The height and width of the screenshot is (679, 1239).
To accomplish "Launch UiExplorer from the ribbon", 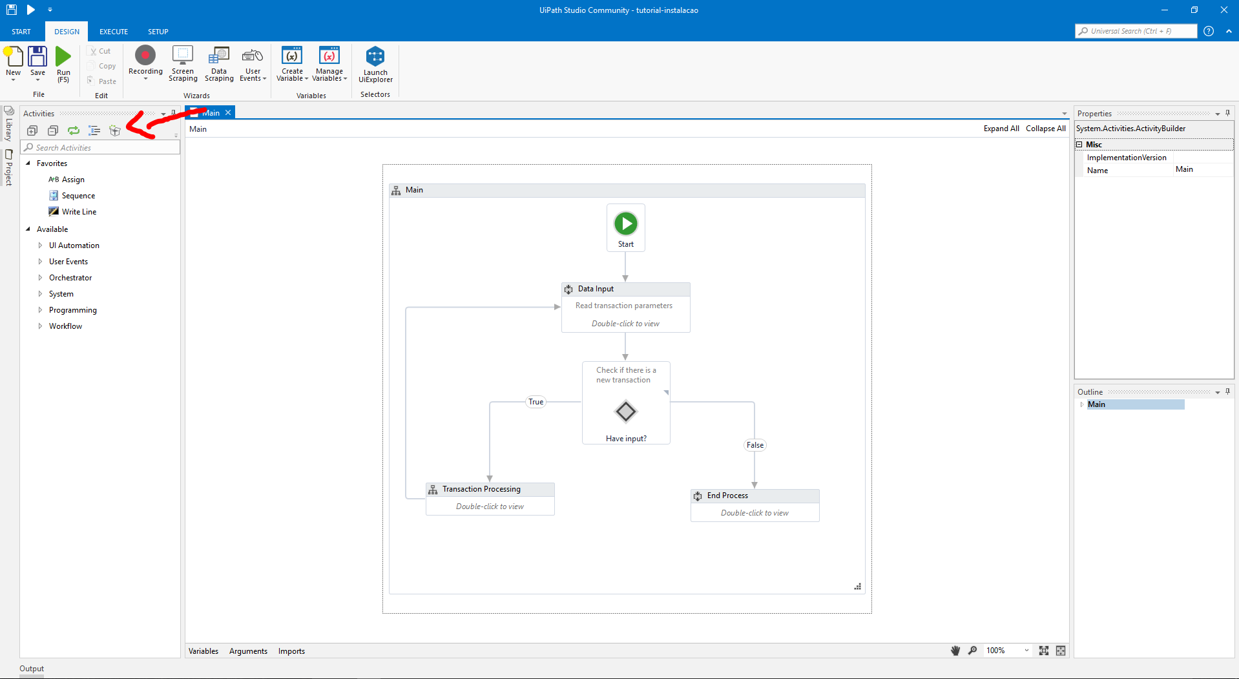I will [375, 65].
